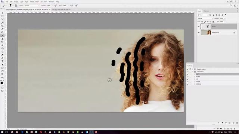Viewport: 239px width, 134px height.
Task: Select the Crop tool
Action: click(x=2, y=26)
